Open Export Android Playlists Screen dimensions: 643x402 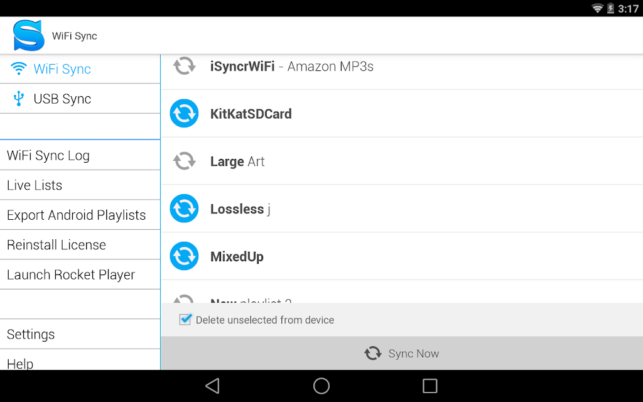(80, 215)
